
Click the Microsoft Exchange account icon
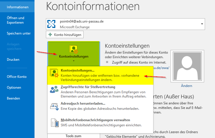coord(51,24)
